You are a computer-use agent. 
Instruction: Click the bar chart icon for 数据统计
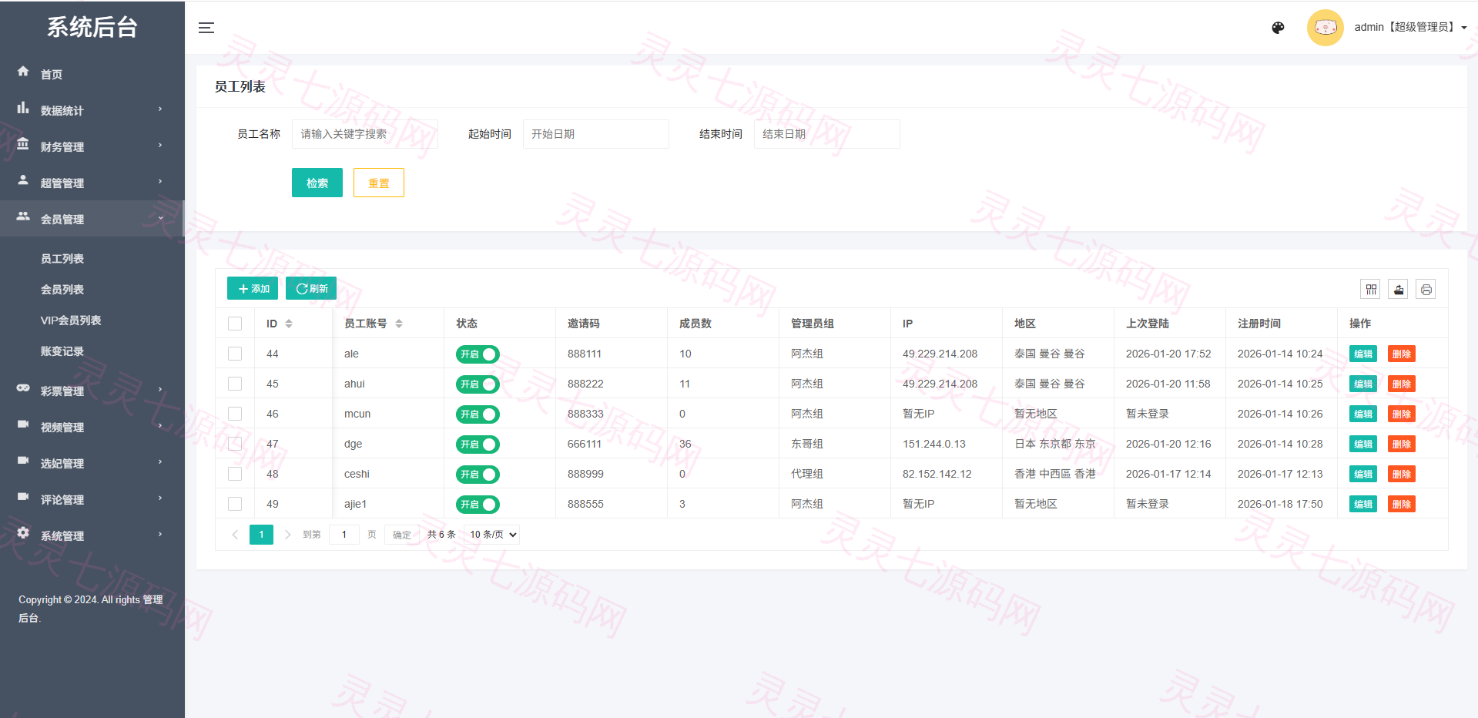23,108
